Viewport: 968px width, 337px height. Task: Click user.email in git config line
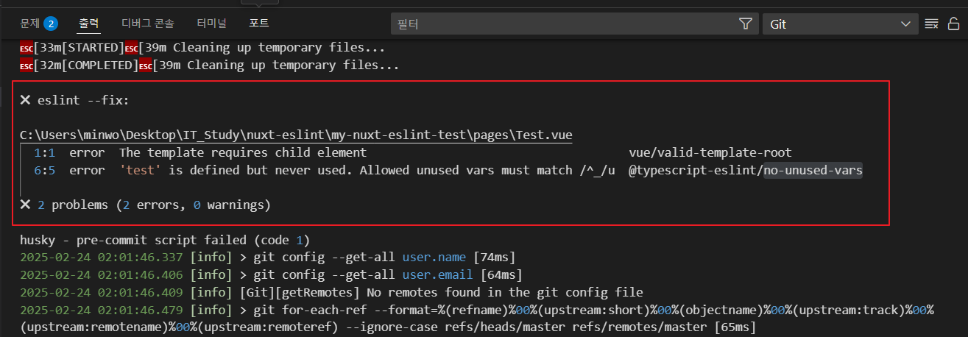(438, 275)
